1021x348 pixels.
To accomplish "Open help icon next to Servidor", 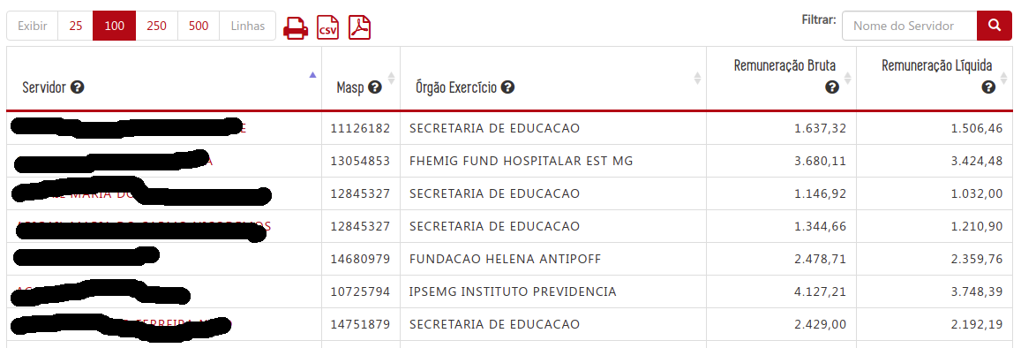I will pyautogui.click(x=78, y=87).
